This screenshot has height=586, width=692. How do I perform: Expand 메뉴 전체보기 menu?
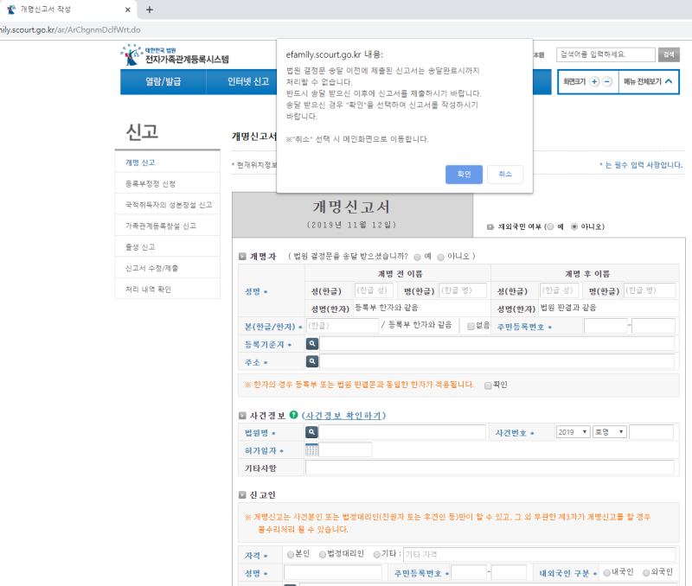pyautogui.click(x=648, y=81)
